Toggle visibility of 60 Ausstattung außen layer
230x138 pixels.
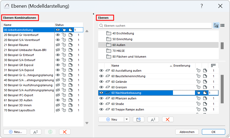tap(101, 71)
